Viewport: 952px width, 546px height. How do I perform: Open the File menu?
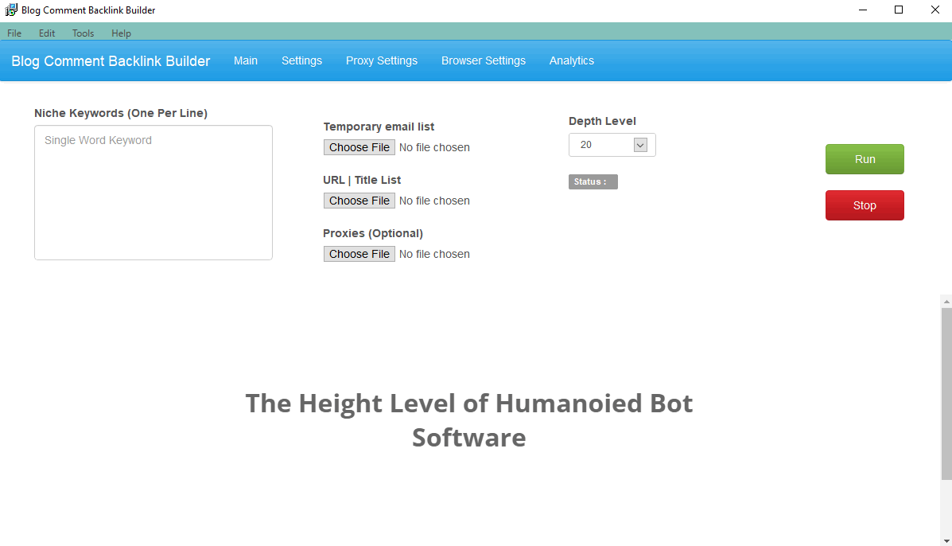click(14, 33)
